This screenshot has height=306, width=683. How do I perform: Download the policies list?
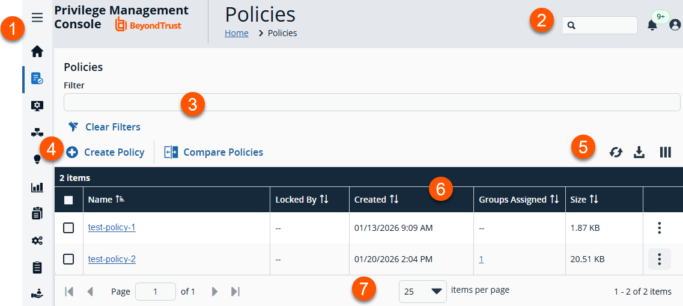pos(639,152)
